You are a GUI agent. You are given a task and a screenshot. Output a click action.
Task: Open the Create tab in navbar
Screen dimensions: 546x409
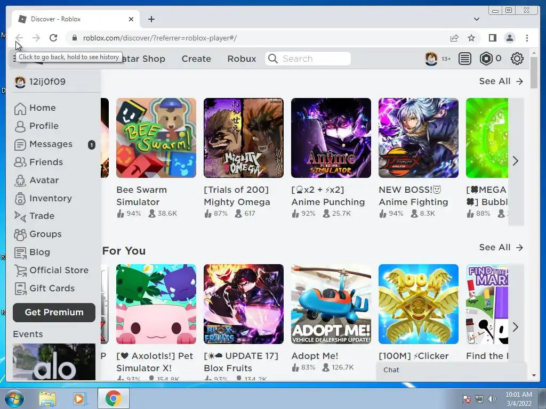coord(196,59)
